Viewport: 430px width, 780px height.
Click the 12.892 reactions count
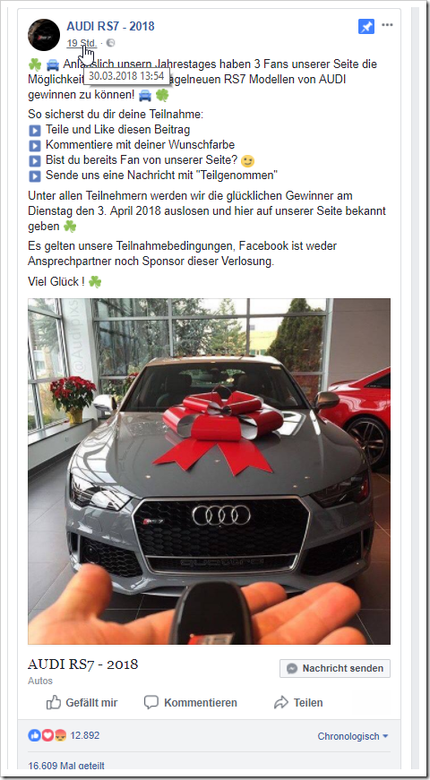tap(84, 735)
